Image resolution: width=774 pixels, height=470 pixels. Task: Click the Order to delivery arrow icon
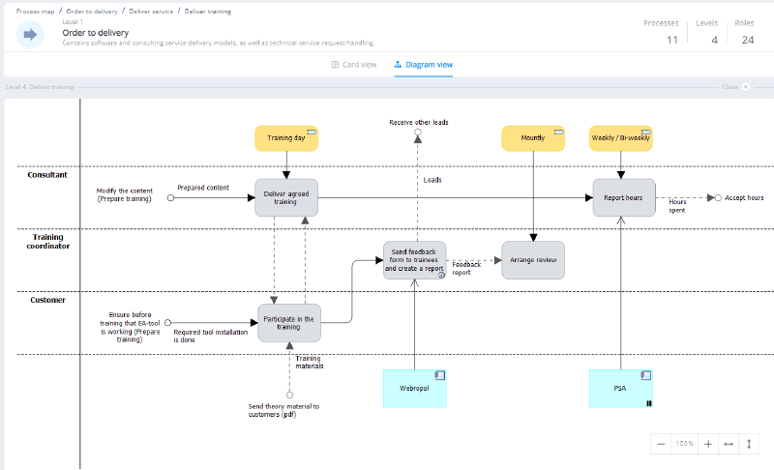coord(30,35)
